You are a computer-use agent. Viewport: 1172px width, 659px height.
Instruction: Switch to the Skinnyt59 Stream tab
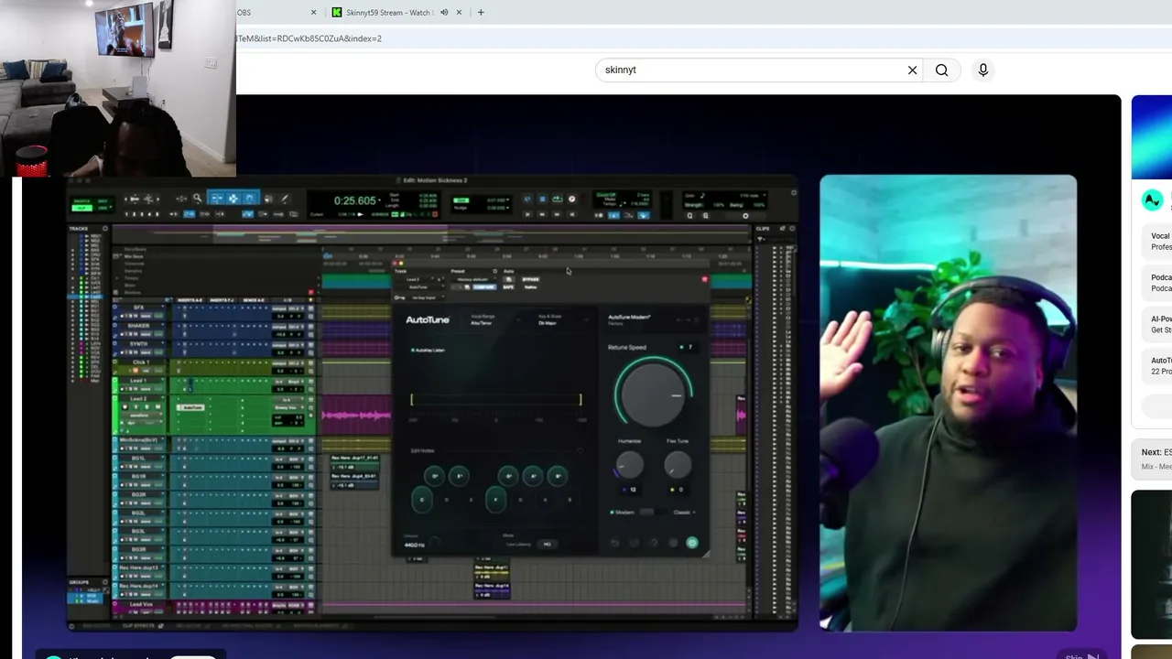(x=397, y=13)
